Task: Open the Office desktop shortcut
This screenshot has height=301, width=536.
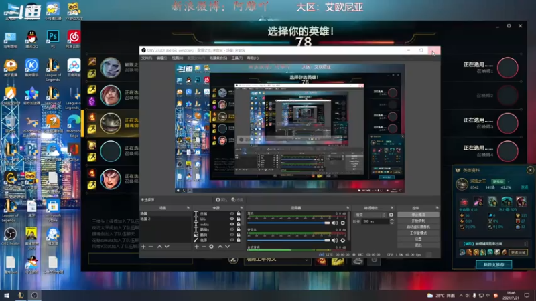Action: pyautogui.click(x=74, y=152)
